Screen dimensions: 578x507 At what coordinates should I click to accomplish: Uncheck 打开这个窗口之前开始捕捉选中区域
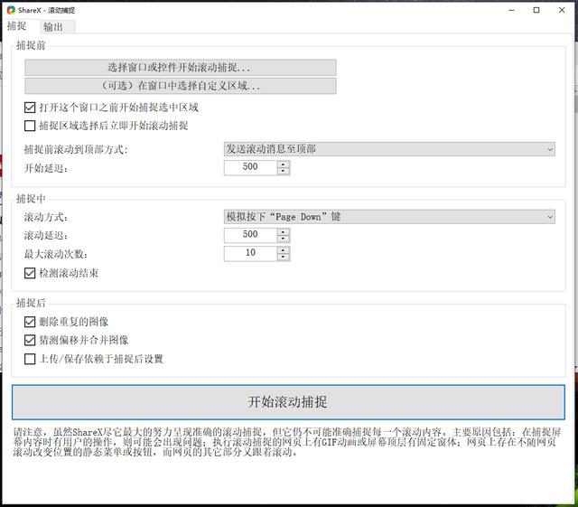coord(30,108)
